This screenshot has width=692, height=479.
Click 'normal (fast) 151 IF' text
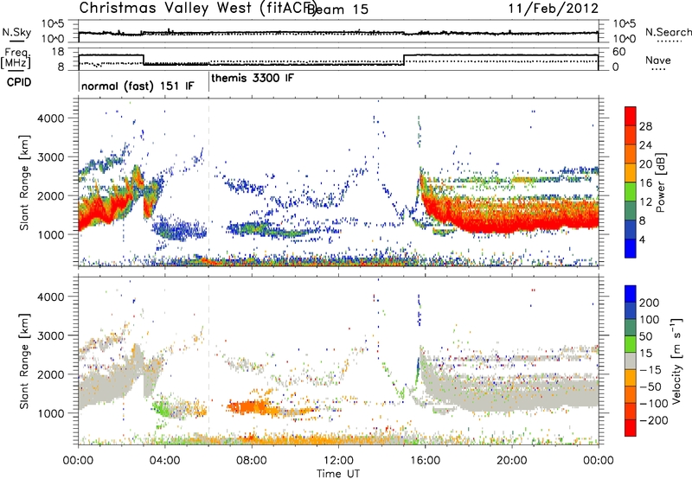click(x=138, y=86)
